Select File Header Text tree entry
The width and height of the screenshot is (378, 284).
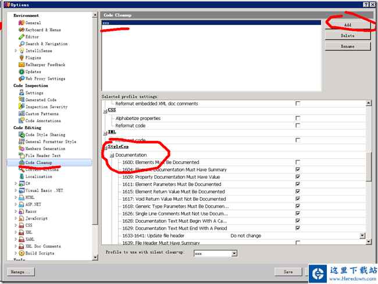[43, 155]
